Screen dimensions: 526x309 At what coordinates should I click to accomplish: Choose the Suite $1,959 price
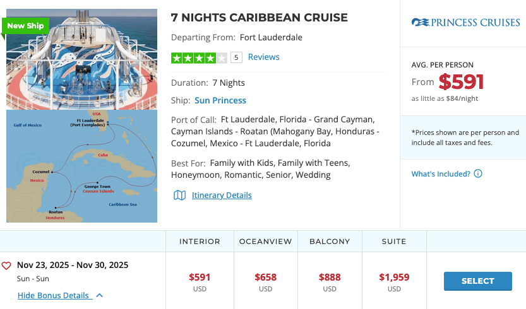394,277
